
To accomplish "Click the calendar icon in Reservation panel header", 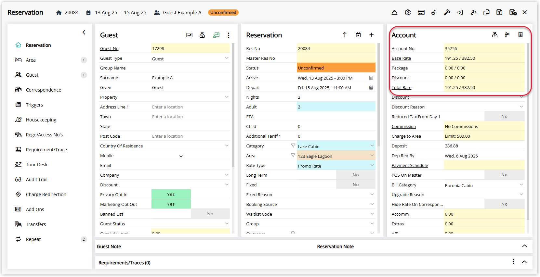I will [x=358, y=35].
